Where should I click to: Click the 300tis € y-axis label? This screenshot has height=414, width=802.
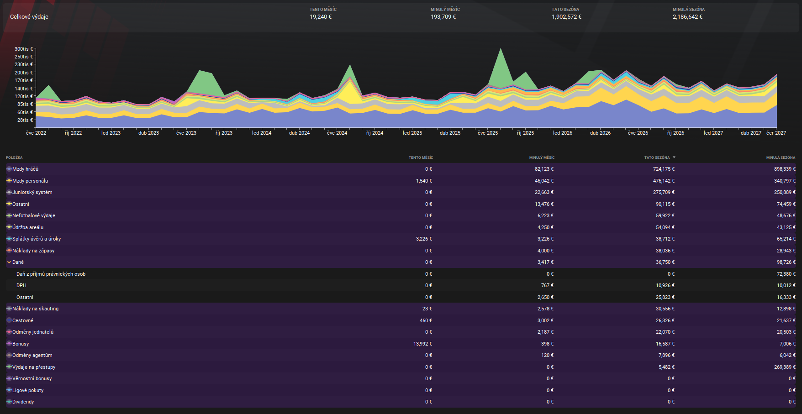click(x=24, y=49)
